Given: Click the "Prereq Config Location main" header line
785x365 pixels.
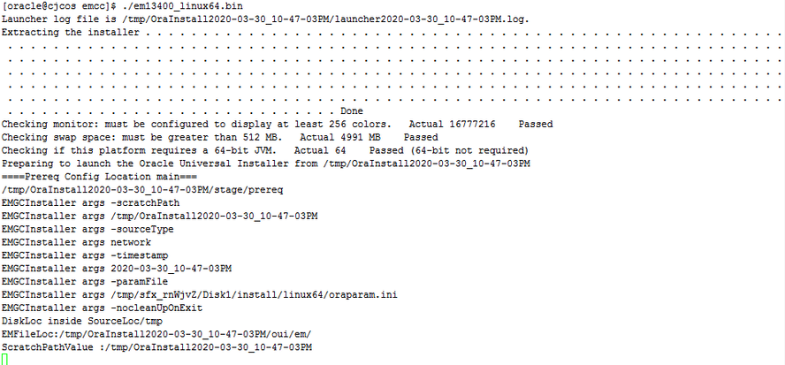Looking at the screenshot, I should pyautogui.click(x=99, y=177).
